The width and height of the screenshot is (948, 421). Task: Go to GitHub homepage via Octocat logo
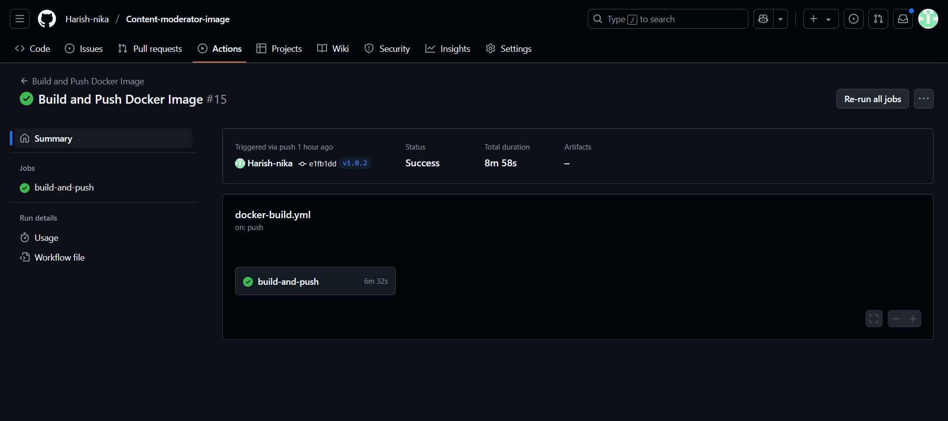[x=47, y=19]
